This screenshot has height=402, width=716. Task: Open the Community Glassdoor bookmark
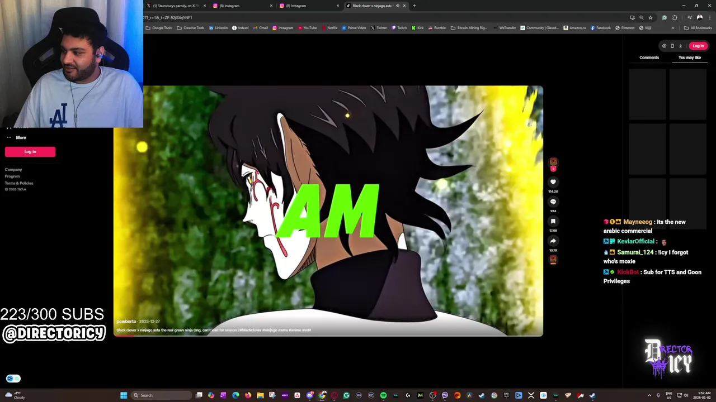539,28
